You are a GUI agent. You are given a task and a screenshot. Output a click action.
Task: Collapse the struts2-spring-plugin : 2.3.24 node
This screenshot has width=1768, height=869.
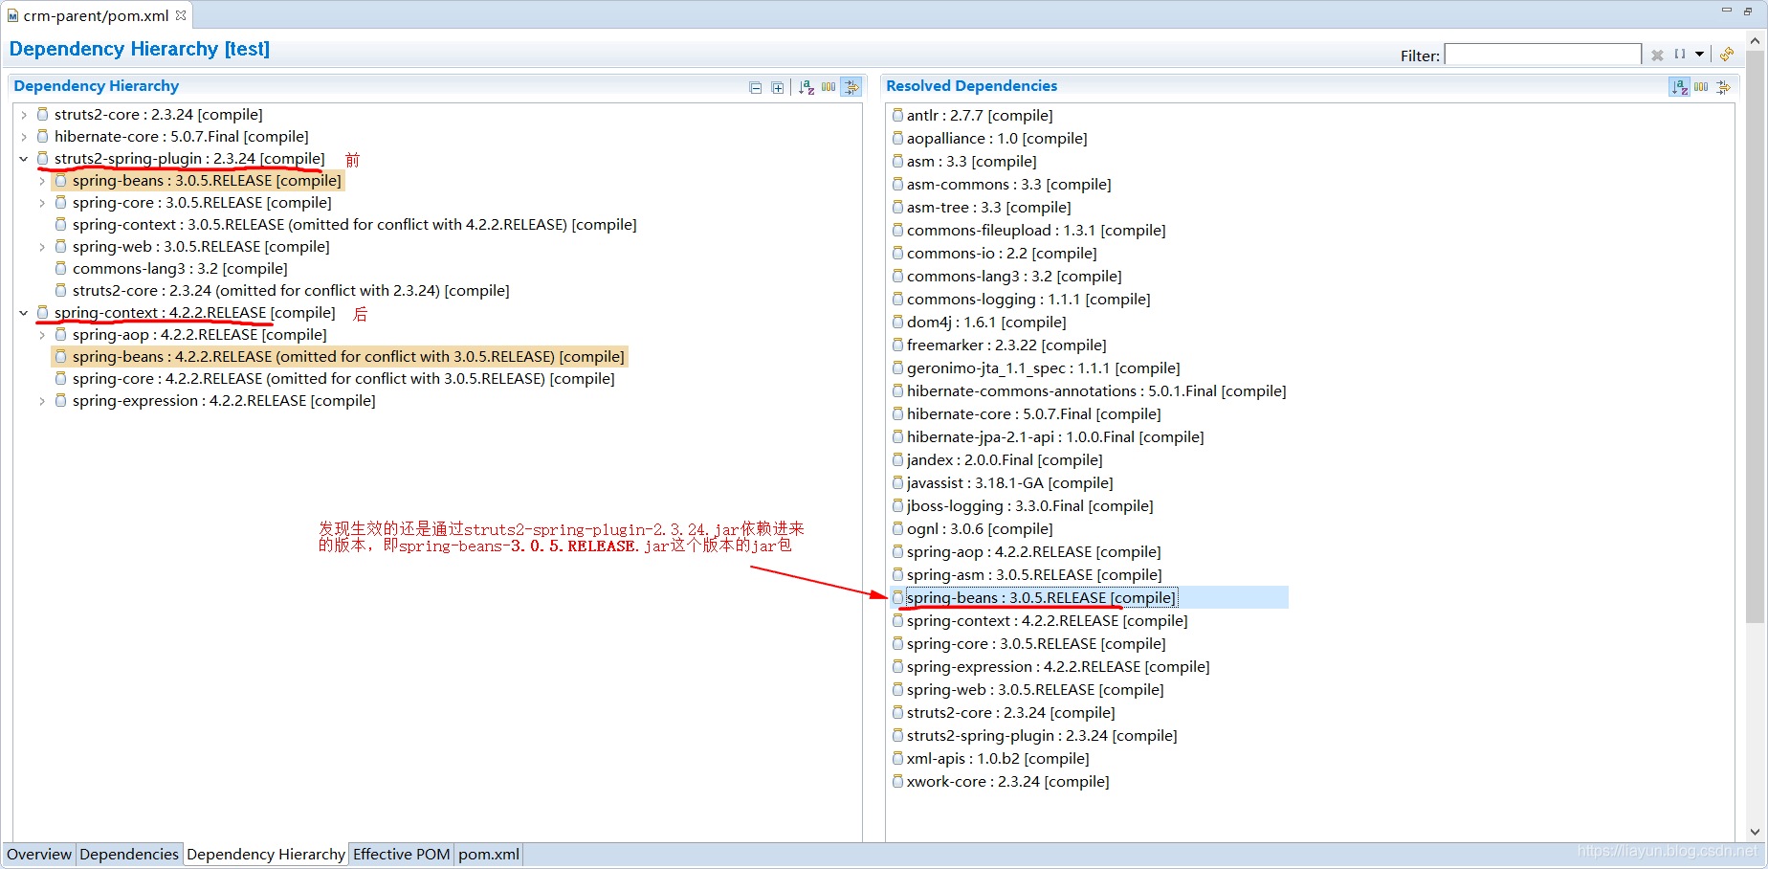[24, 159]
